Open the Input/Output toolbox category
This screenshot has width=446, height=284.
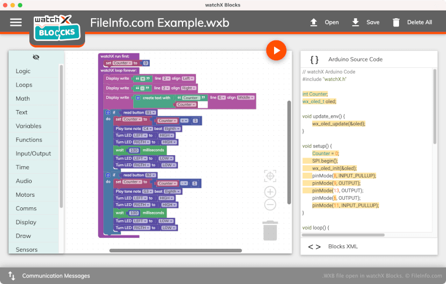coord(33,153)
